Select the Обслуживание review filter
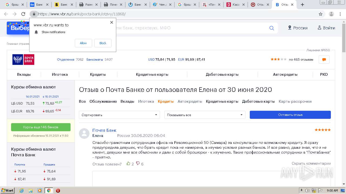This screenshot has height=194, width=346. [x=103, y=101]
